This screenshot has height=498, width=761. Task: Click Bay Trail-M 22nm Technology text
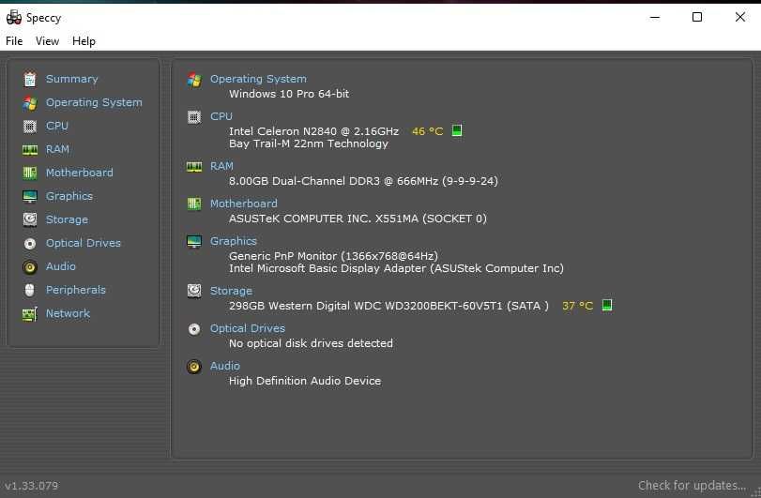point(309,143)
